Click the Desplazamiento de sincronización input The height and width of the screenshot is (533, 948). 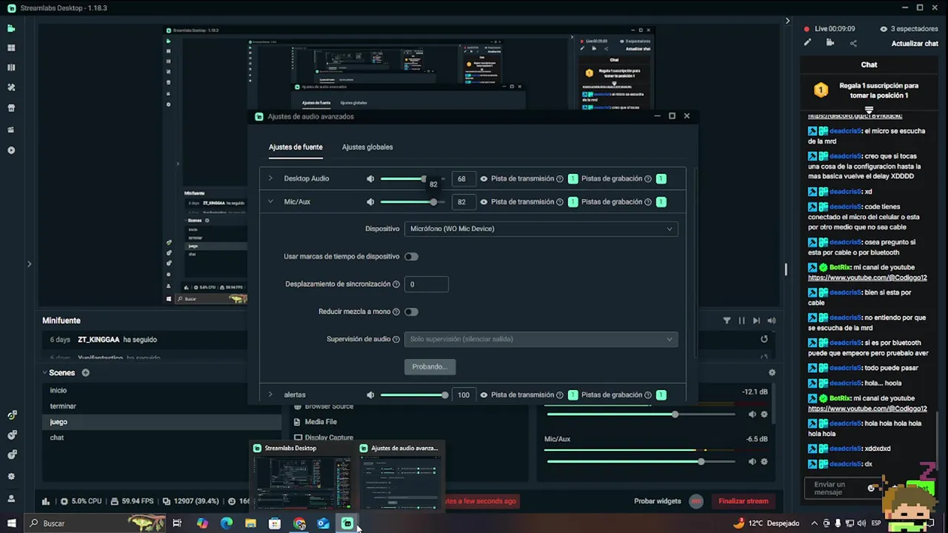click(426, 284)
